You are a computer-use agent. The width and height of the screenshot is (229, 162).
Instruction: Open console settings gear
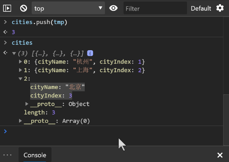(220, 8)
